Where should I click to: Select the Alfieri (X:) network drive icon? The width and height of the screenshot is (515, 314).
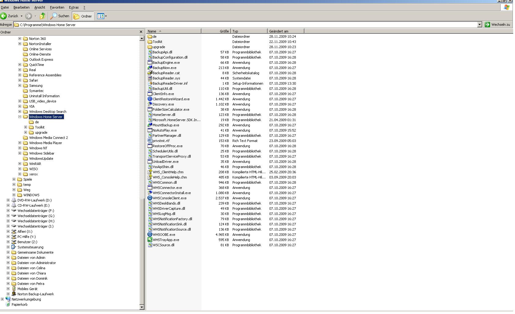pyautogui.click(x=14, y=232)
